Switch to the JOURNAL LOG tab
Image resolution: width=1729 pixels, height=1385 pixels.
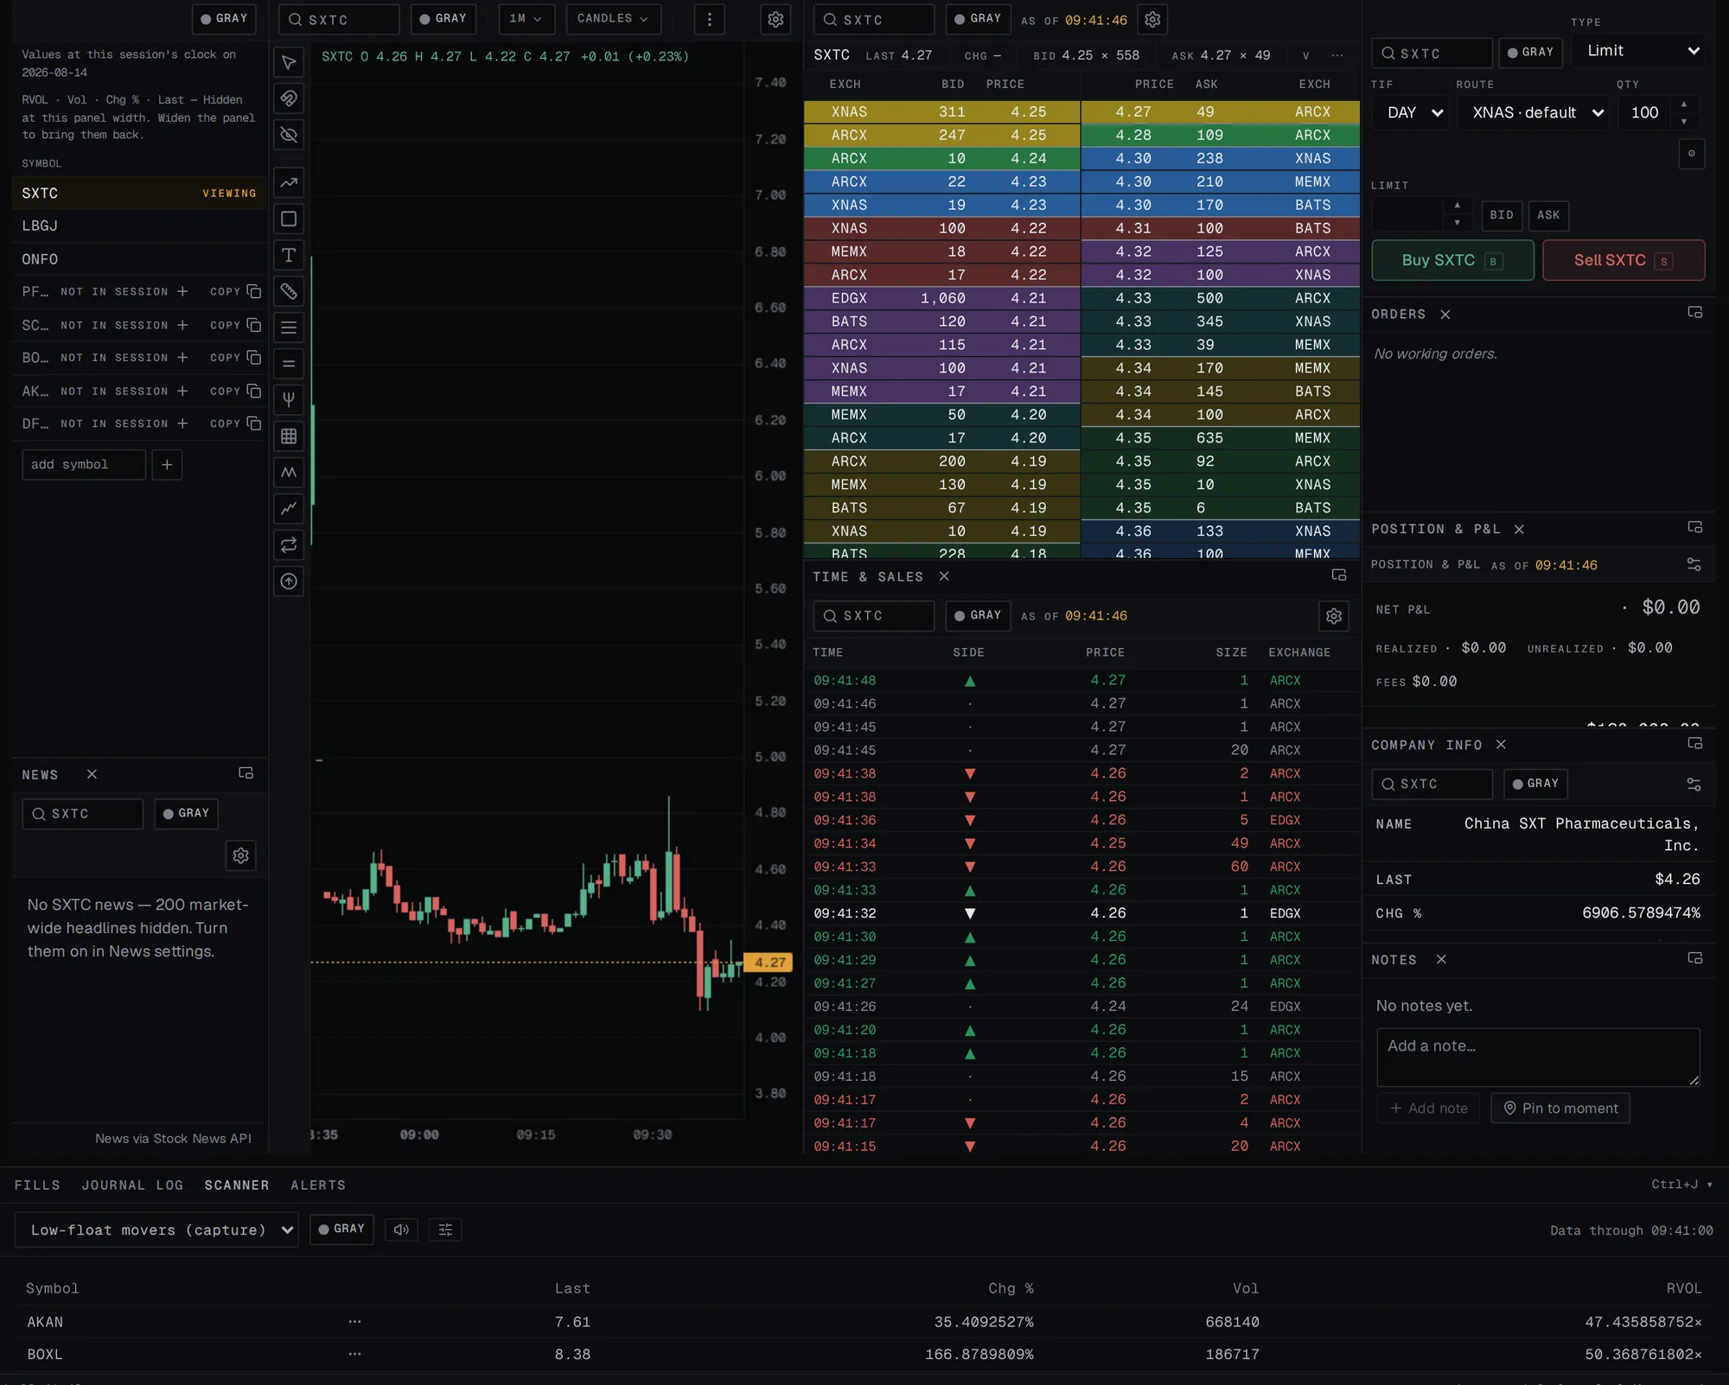pos(132,1185)
